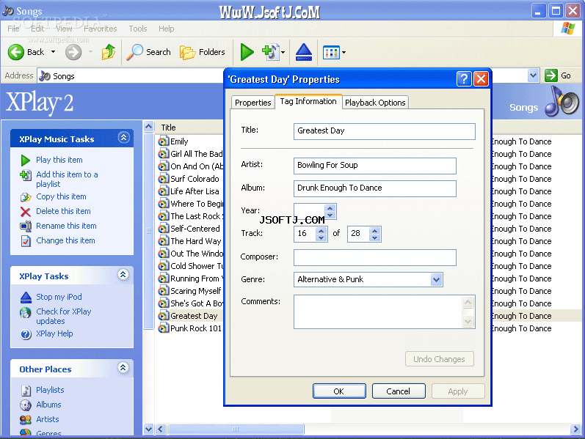This screenshot has width=585, height=439.
Task: Increase the total tracks count of 28
Action: pos(375,231)
